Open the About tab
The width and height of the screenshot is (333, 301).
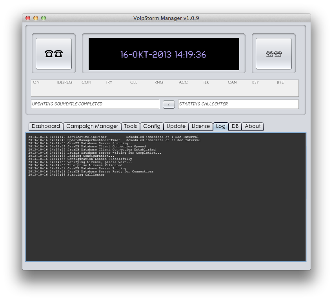(253, 126)
